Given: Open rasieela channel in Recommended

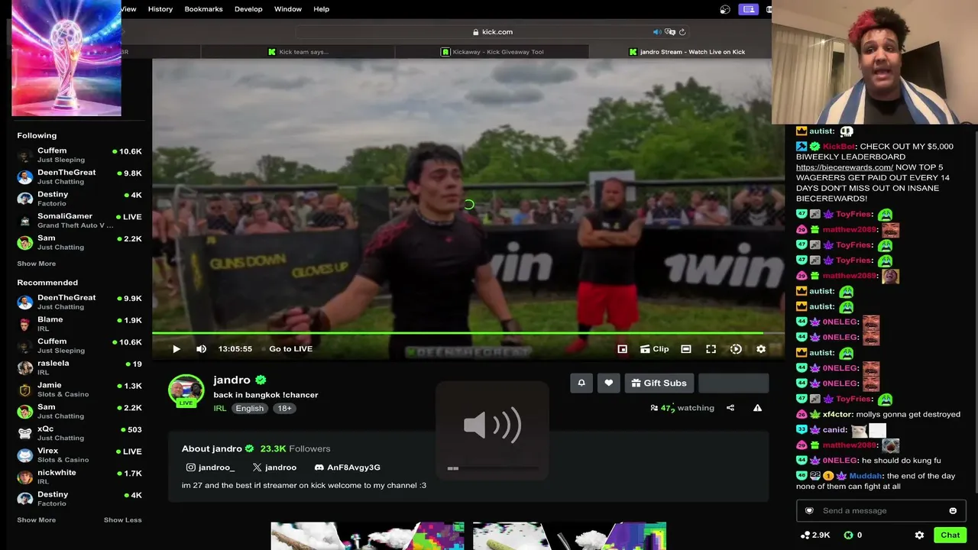Looking at the screenshot, I should (79, 367).
